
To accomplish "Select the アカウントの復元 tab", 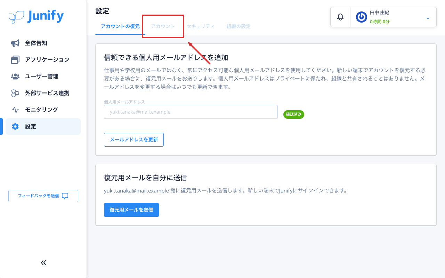I will [120, 26].
